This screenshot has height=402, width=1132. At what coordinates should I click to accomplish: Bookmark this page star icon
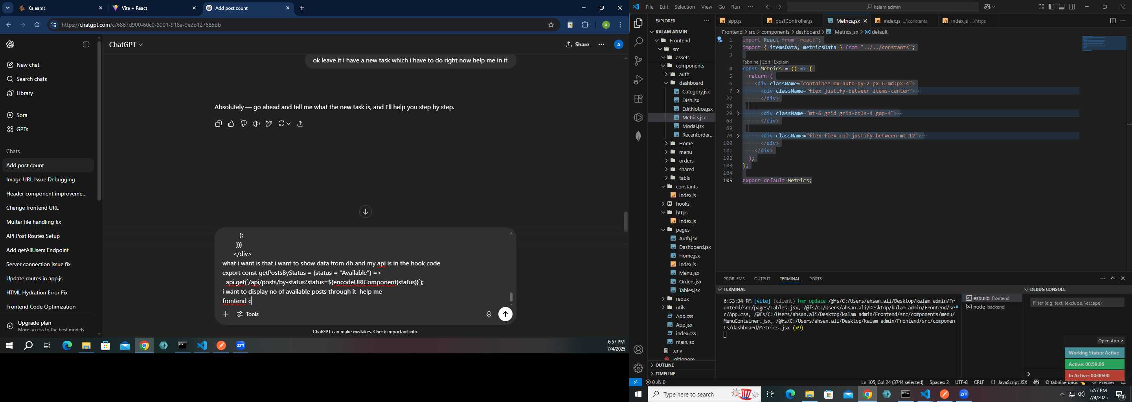click(x=551, y=25)
